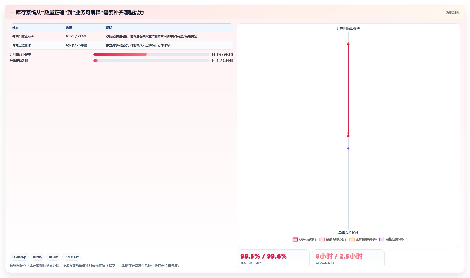Click the Chart.js tag chip
Image resolution: width=470 pixels, height=278 pixels.
[x=19, y=257]
